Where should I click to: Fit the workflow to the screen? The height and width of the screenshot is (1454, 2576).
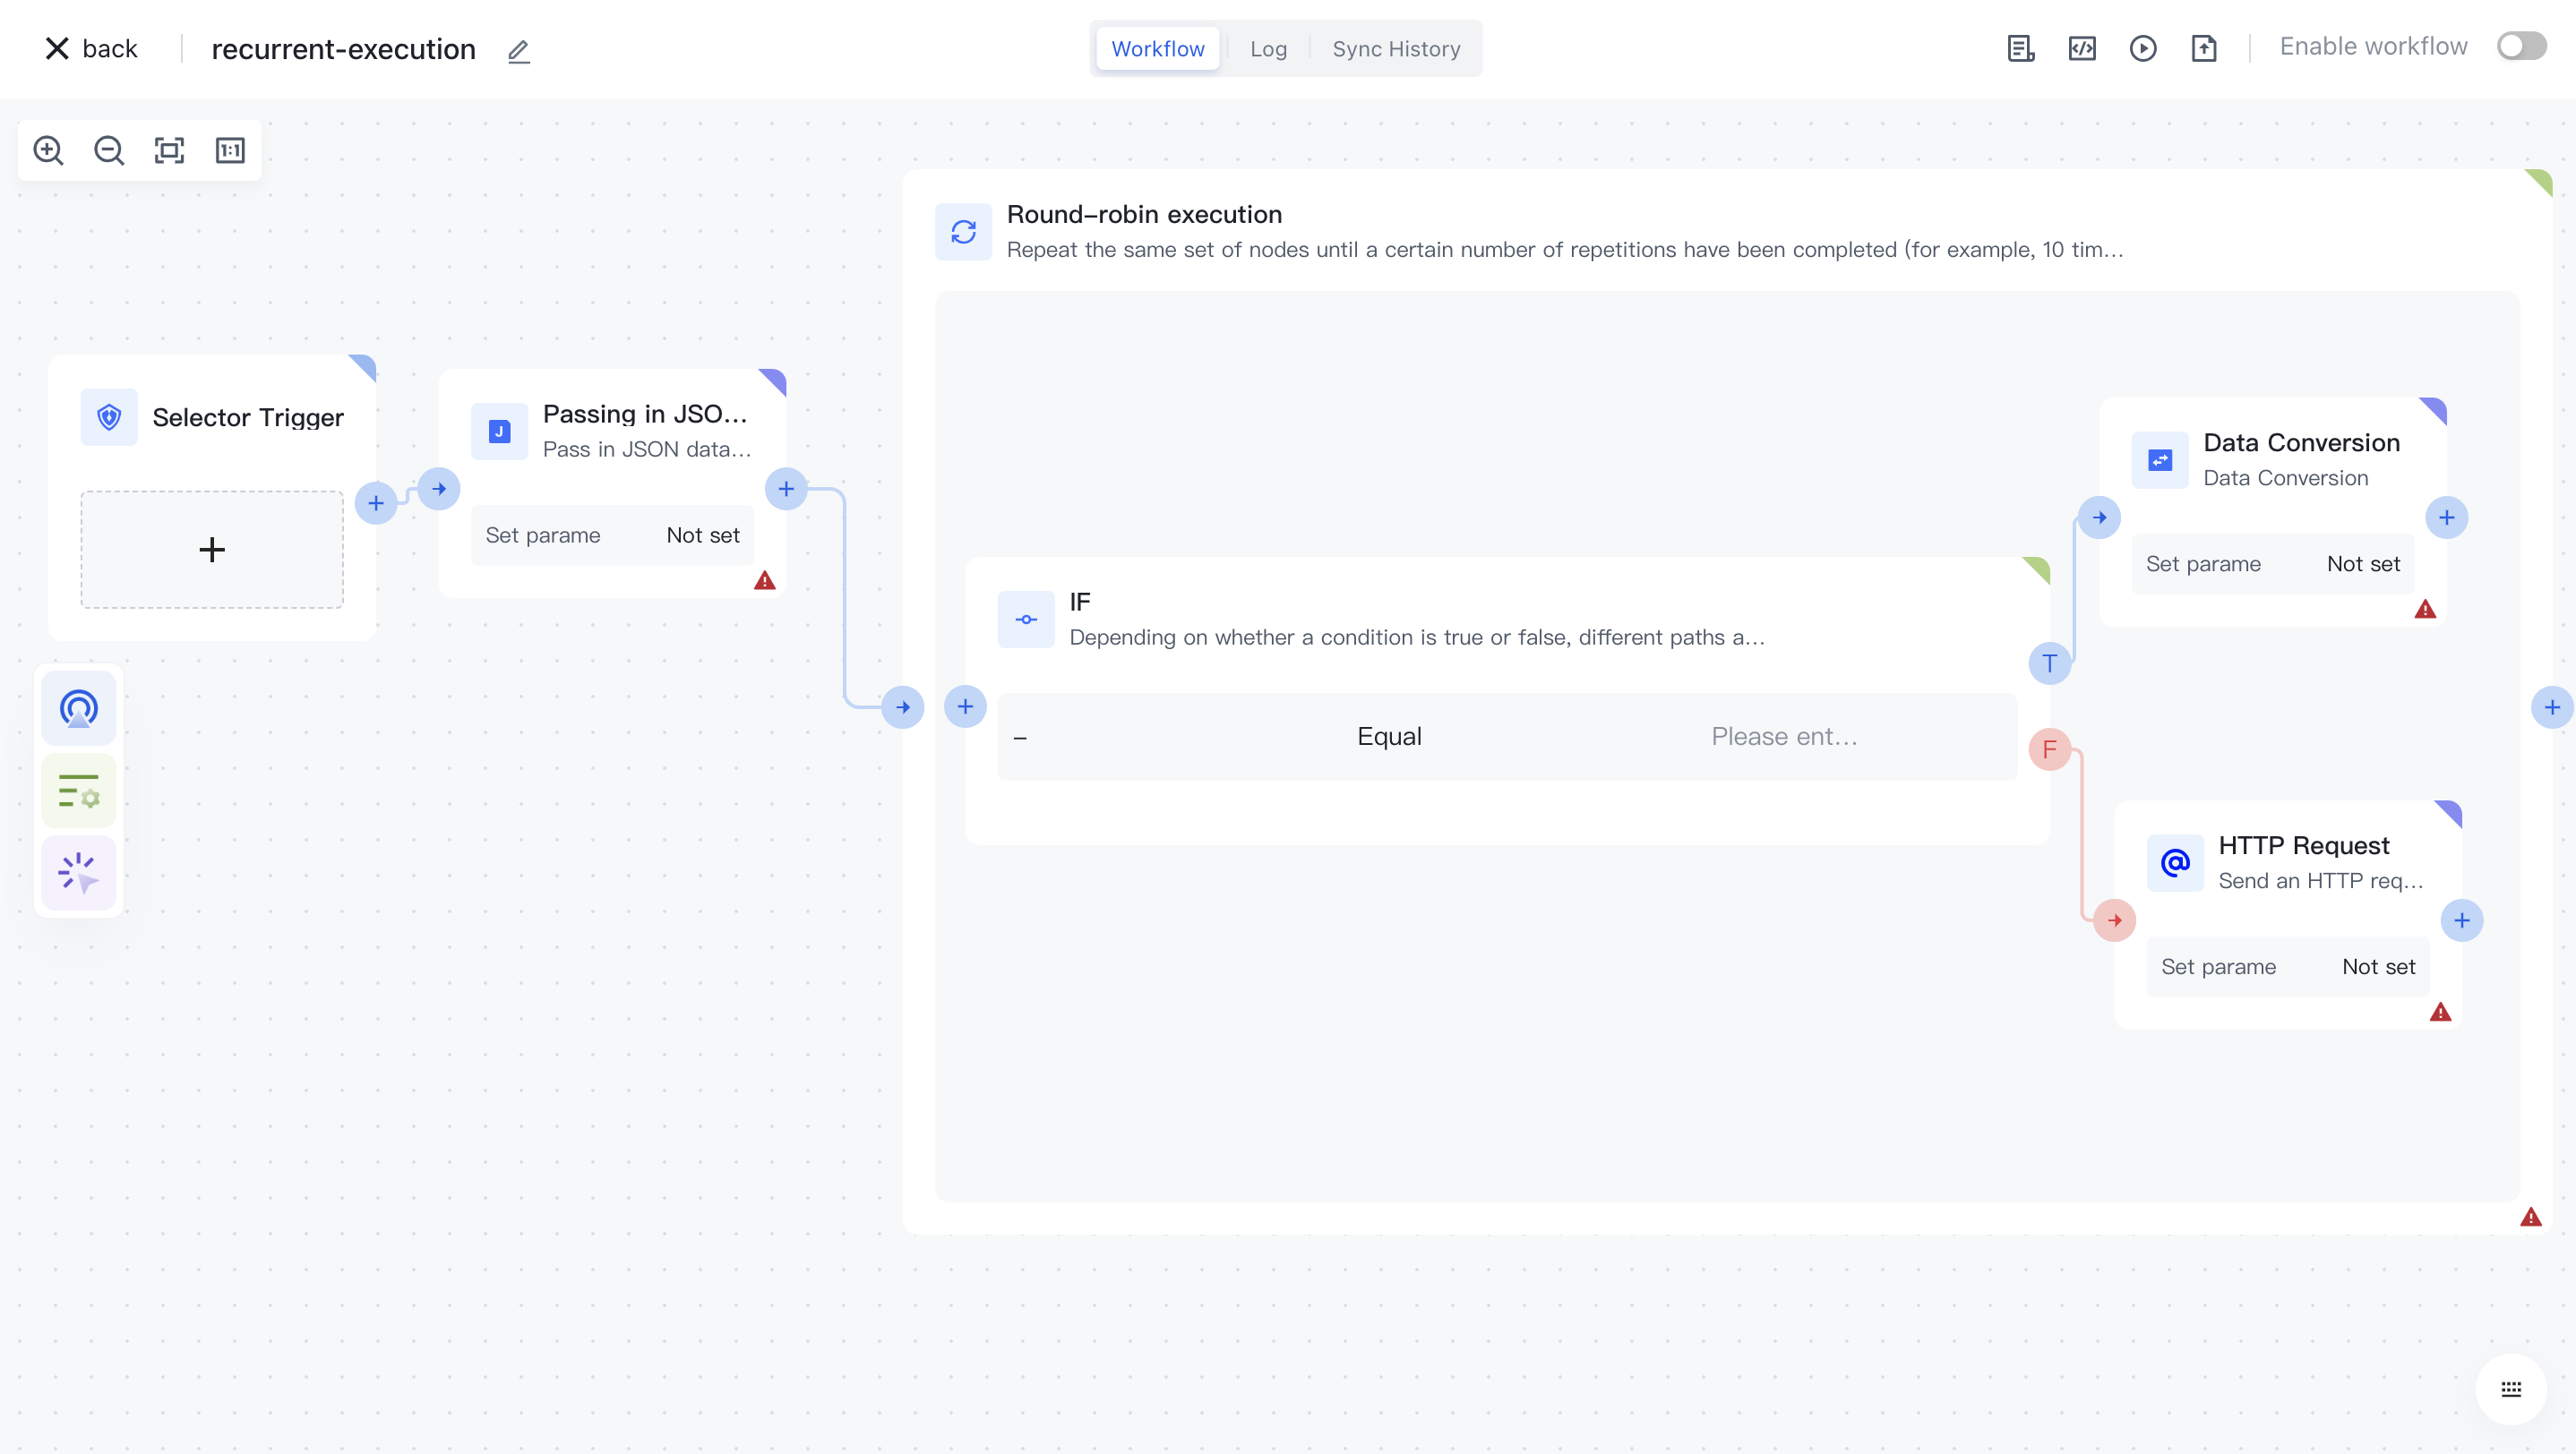pyautogui.click(x=168, y=150)
